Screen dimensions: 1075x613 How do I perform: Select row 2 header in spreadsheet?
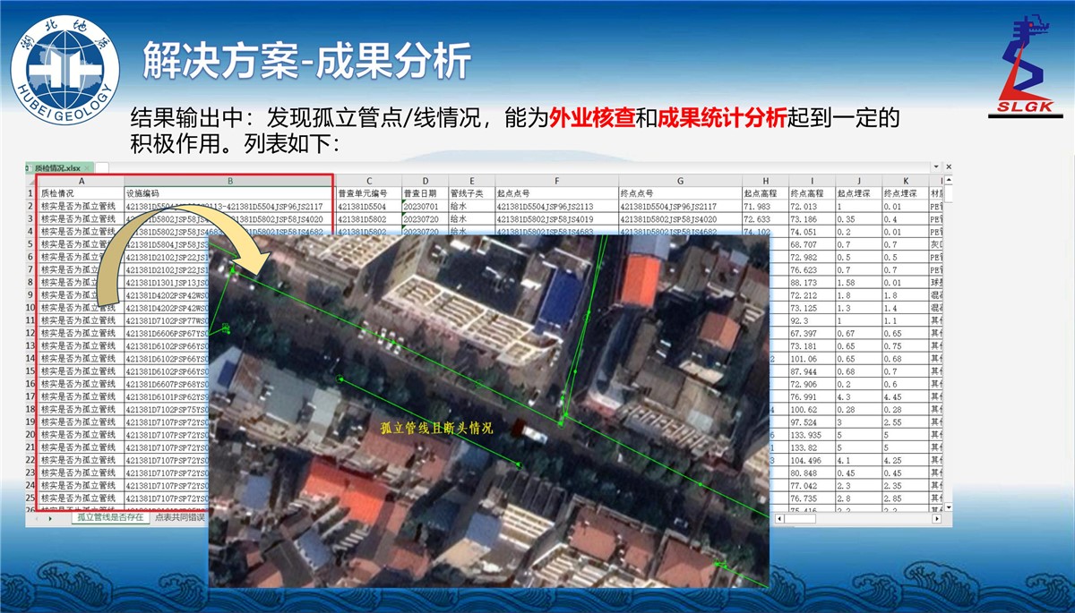click(x=31, y=206)
